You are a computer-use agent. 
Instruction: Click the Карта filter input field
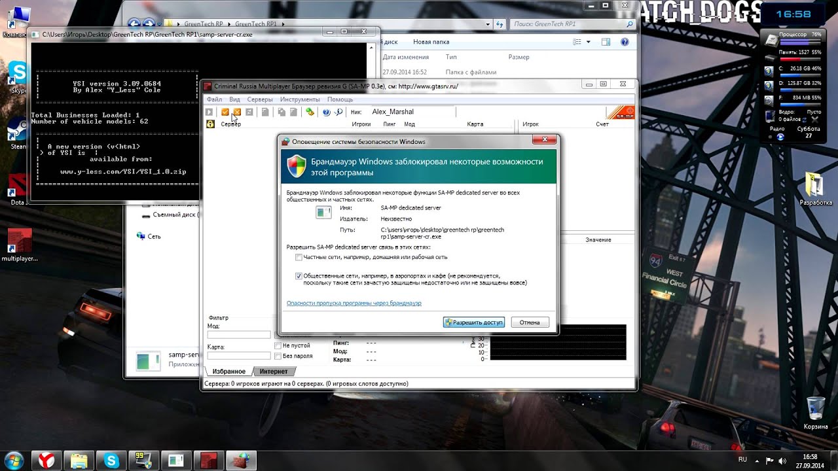click(239, 356)
